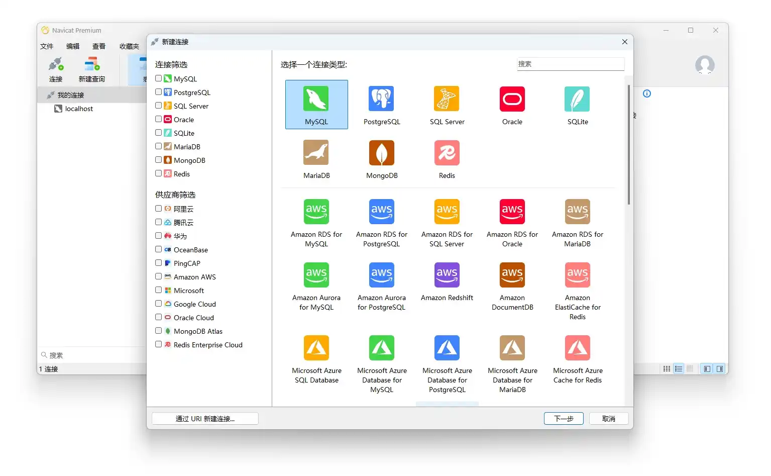Pick the SQL Server connection tile

[x=447, y=105]
